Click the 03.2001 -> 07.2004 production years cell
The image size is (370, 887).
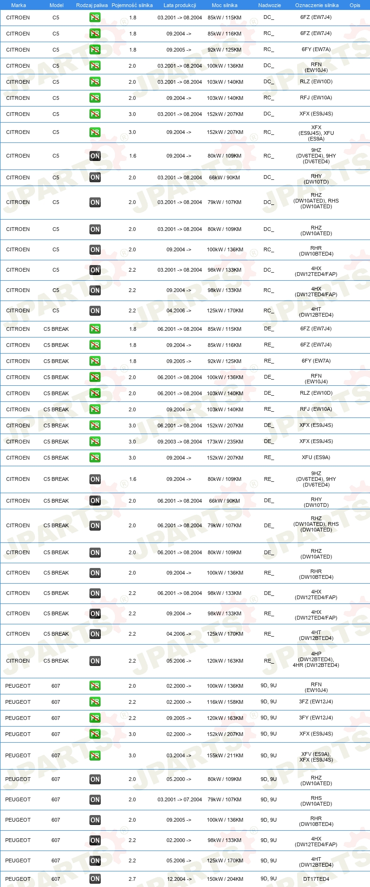pos(180,799)
